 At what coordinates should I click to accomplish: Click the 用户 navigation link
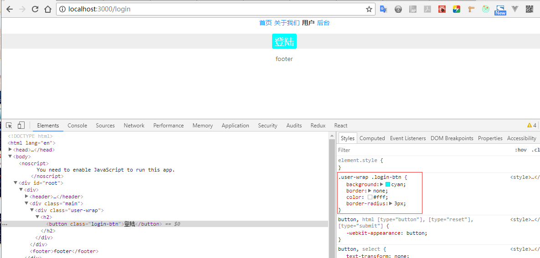pos(308,23)
